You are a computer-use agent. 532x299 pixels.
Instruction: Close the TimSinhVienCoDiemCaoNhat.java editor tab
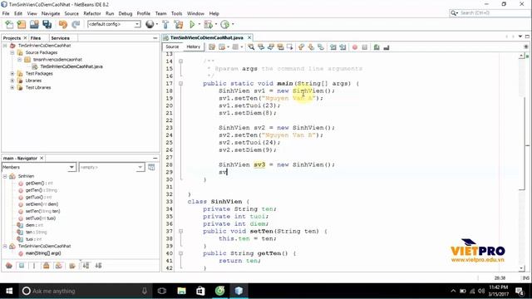pyautogui.click(x=249, y=37)
